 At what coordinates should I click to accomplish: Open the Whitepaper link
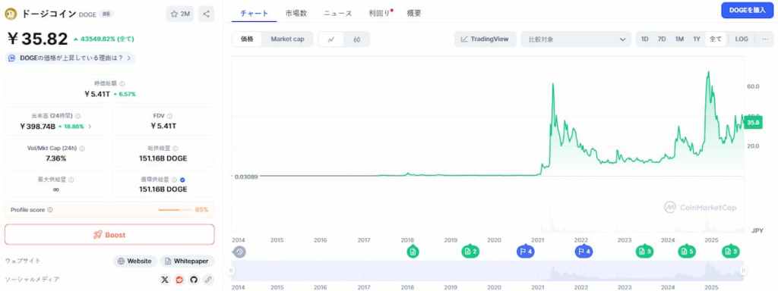188,261
